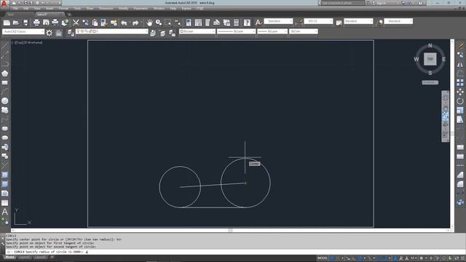Click the Cut scissors icon
This screenshot has width=466, height=262.
coord(76,23)
